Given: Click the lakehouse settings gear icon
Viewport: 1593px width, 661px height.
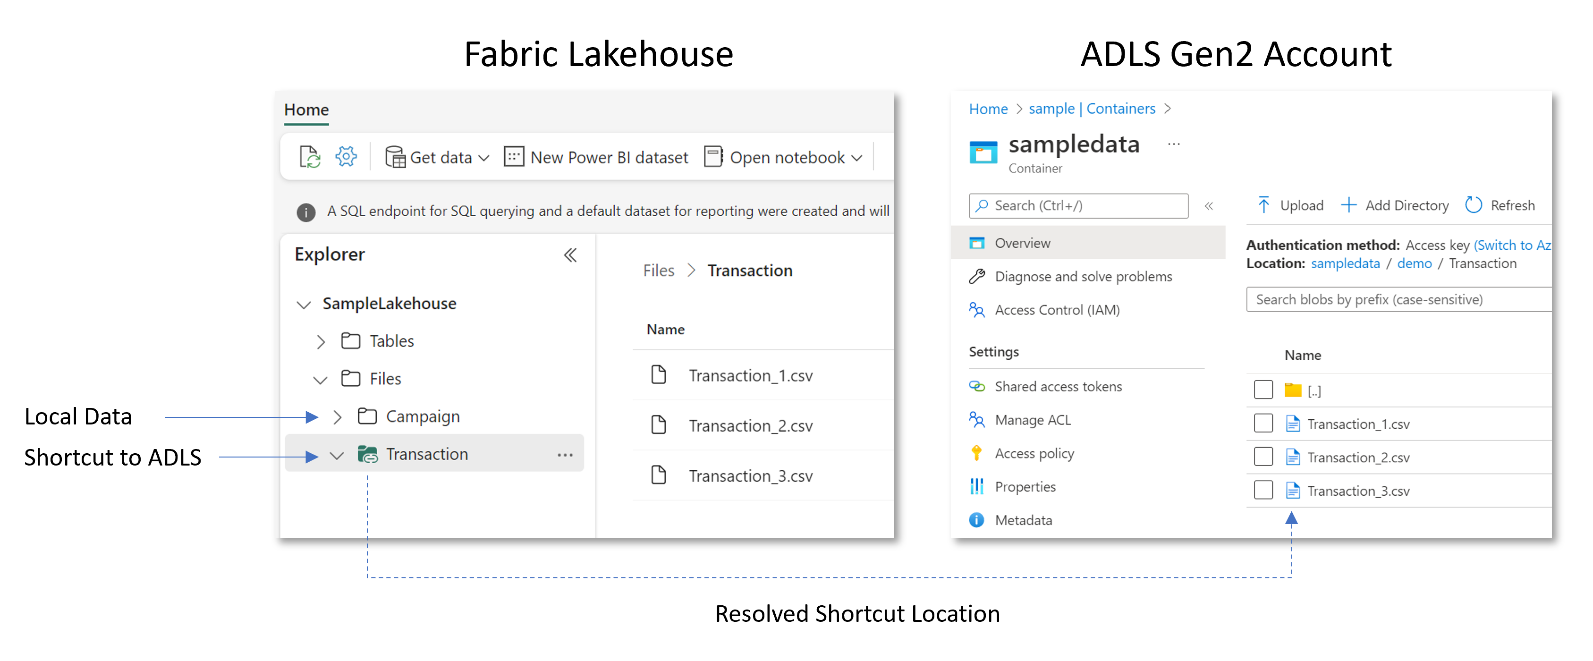Looking at the screenshot, I should tap(346, 156).
